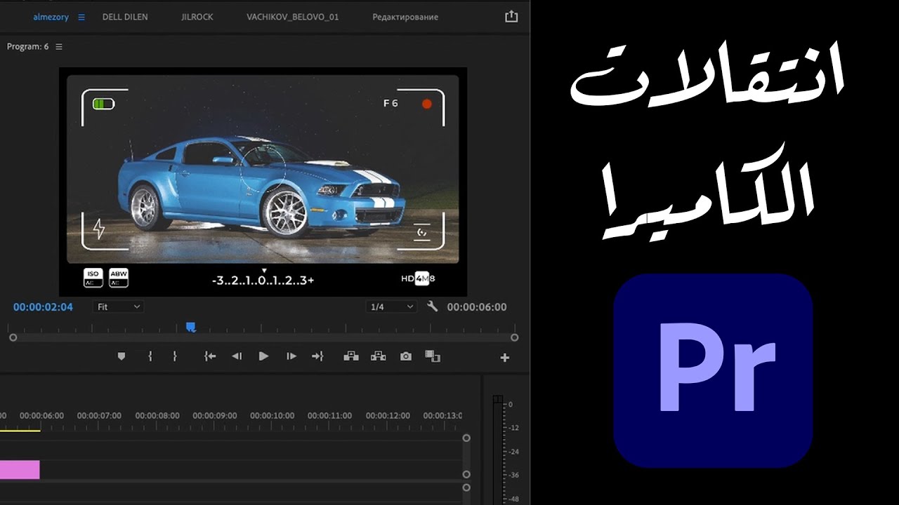Switch to Редактирование workspace
The width and height of the screenshot is (899, 505).
[x=405, y=17]
